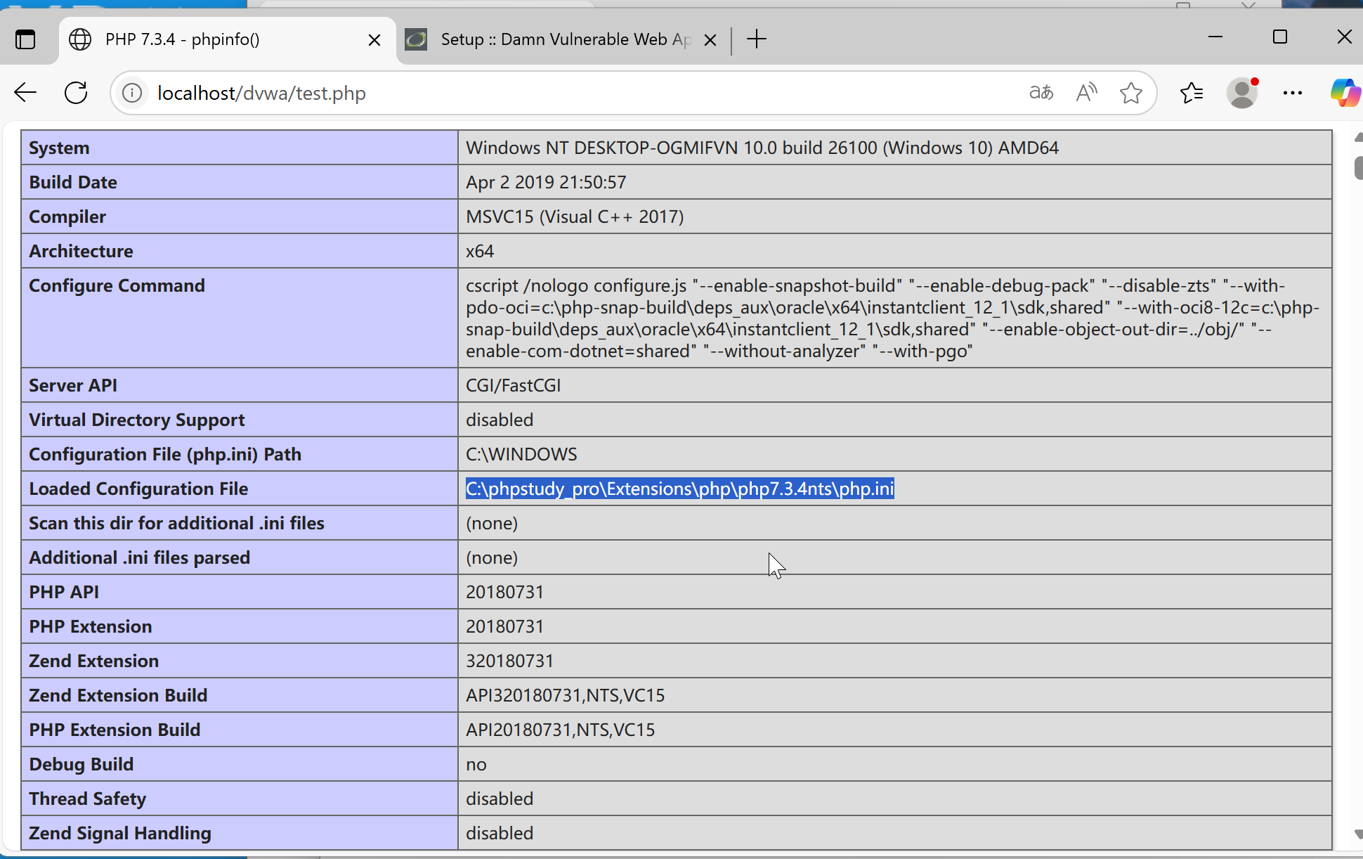1363x859 pixels.
Task: Click the 'Apr 2 2019 21:50:57' value
Action: pyautogui.click(x=546, y=182)
